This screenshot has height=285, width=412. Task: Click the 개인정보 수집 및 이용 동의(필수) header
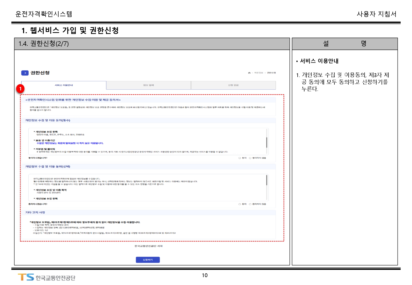[x=48, y=120]
